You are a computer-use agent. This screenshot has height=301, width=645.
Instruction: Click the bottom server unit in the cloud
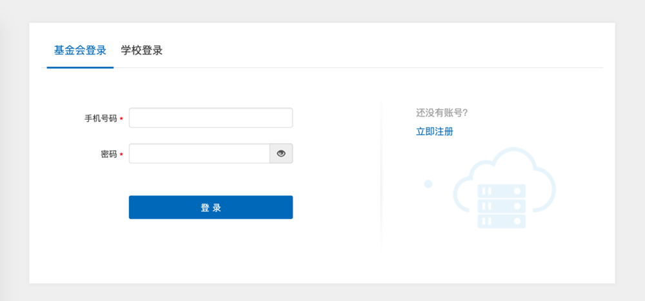(x=502, y=221)
